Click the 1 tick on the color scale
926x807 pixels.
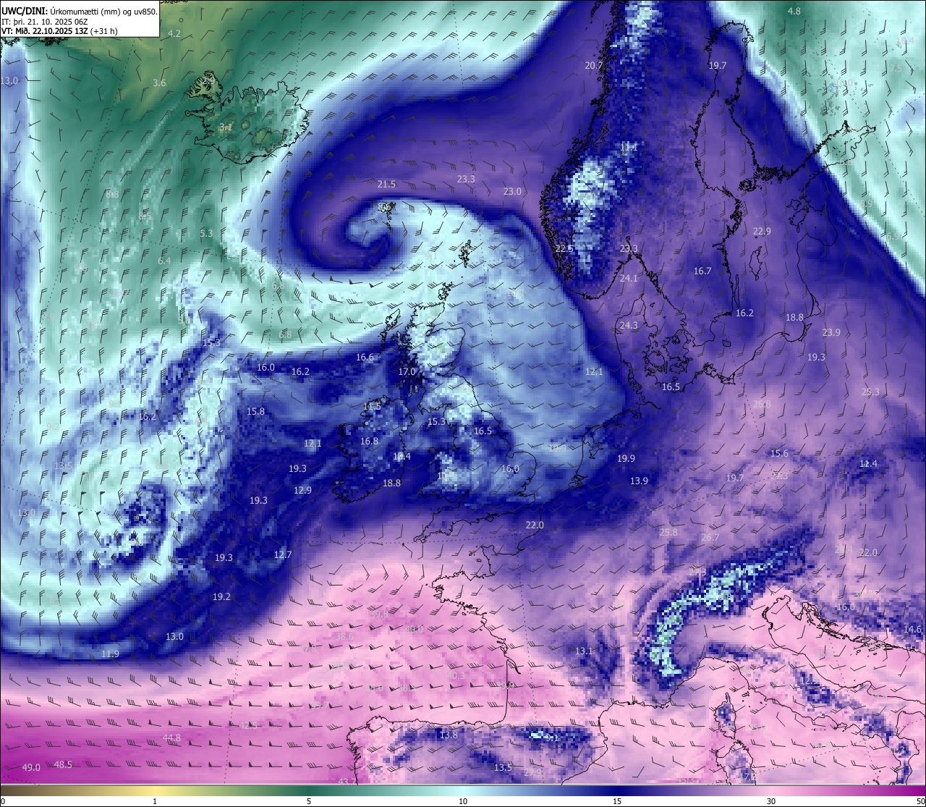155,800
